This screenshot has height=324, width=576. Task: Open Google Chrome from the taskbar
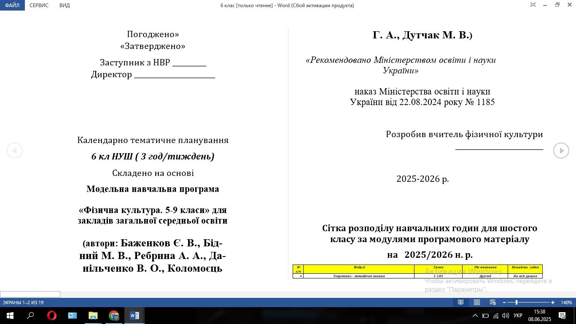point(114,316)
